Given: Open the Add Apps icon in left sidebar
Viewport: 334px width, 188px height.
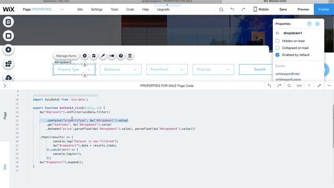Looking at the screenshot, I should tap(8, 64).
